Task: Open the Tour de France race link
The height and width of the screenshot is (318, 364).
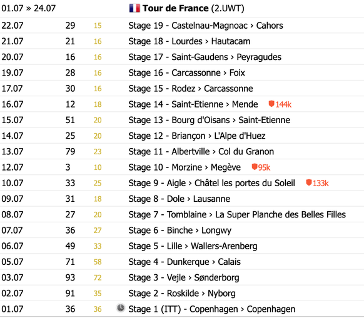Action: click(x=176, y=8)
